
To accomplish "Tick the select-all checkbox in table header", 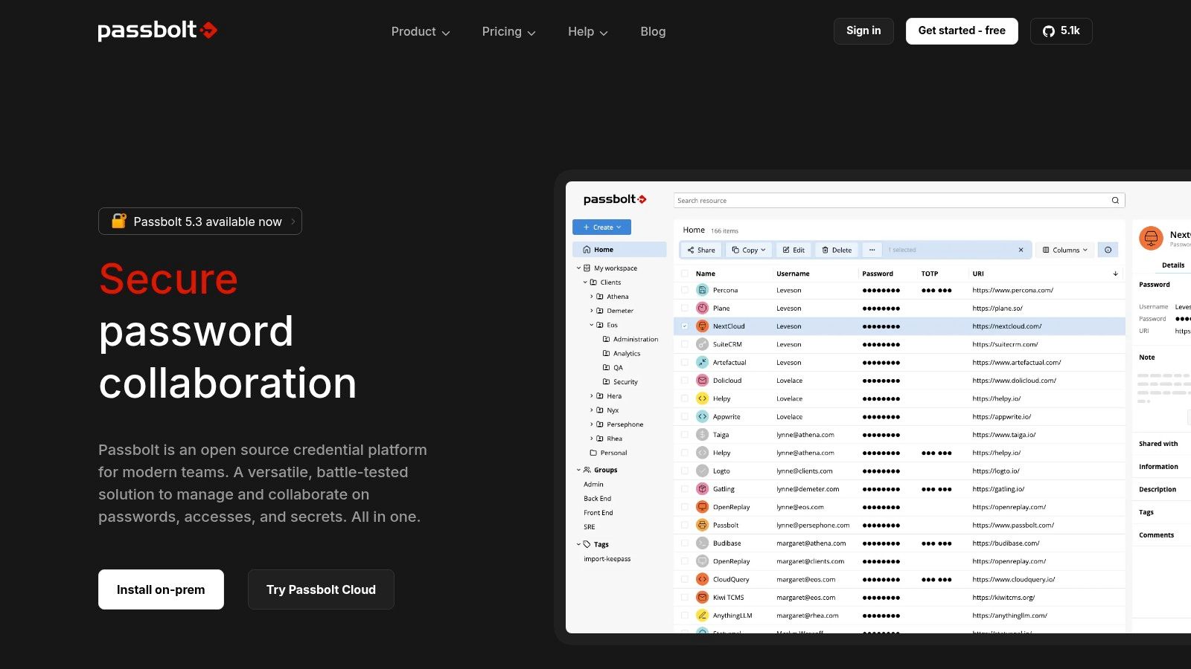I will [x=685, y=274].
